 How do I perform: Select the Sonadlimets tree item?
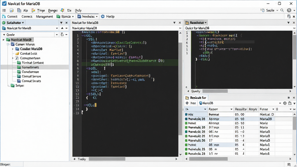30,67
